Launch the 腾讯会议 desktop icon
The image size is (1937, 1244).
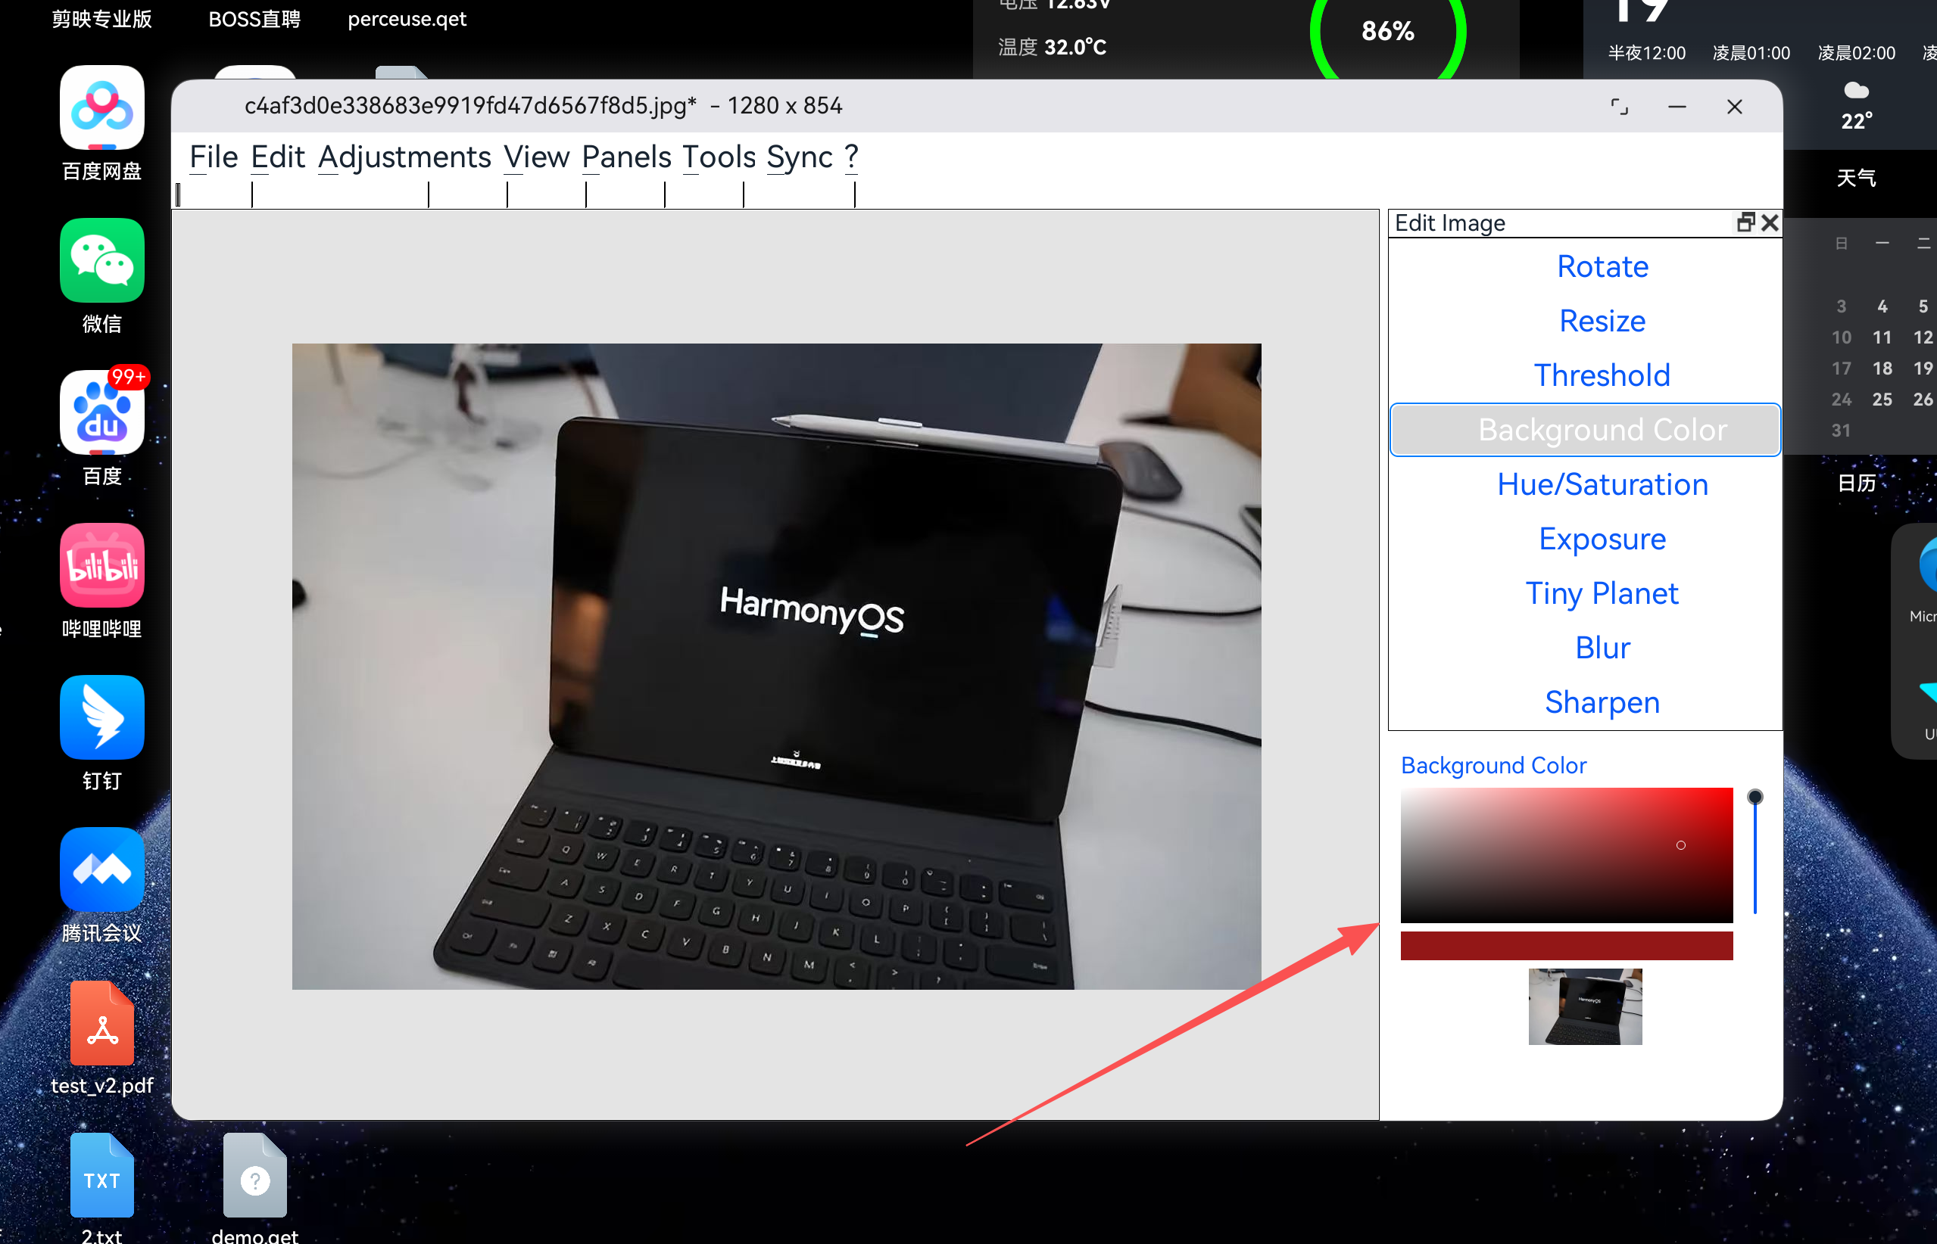tap(102, 870)
